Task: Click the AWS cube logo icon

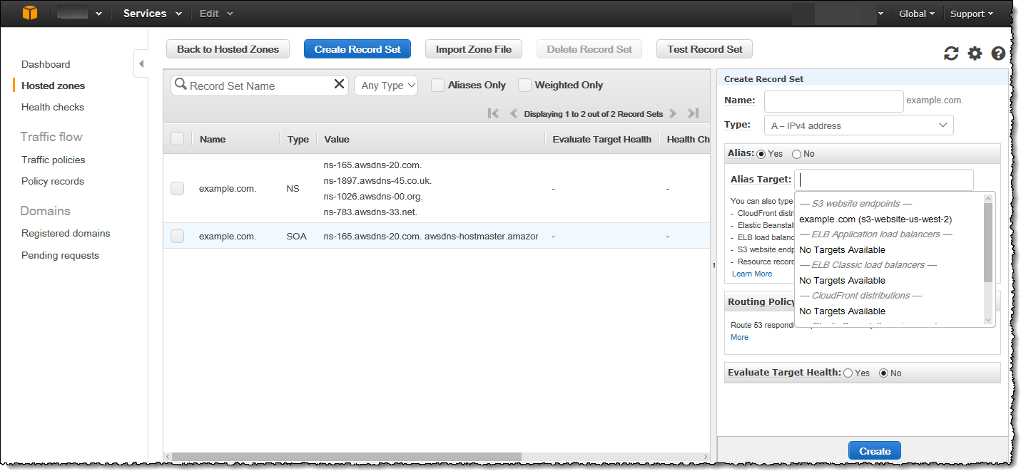Action: [x=29, y=14]
